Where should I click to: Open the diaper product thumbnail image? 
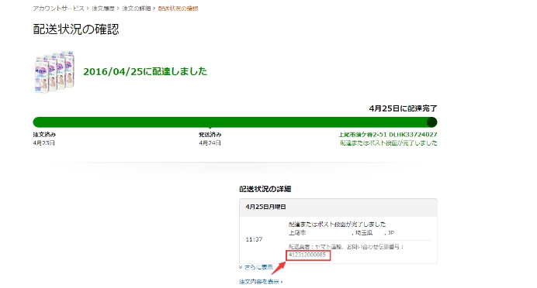click(x=54, y=72)
